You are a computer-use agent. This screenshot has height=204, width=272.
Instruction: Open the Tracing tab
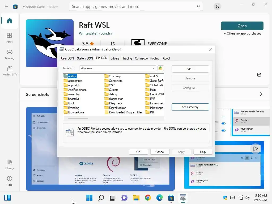pyautogui.click(x=127, y=58)
